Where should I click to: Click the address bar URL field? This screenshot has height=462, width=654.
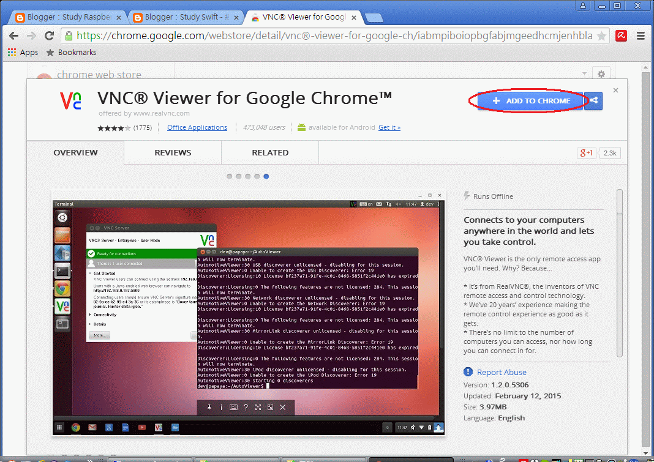click(x=334, y=36)
